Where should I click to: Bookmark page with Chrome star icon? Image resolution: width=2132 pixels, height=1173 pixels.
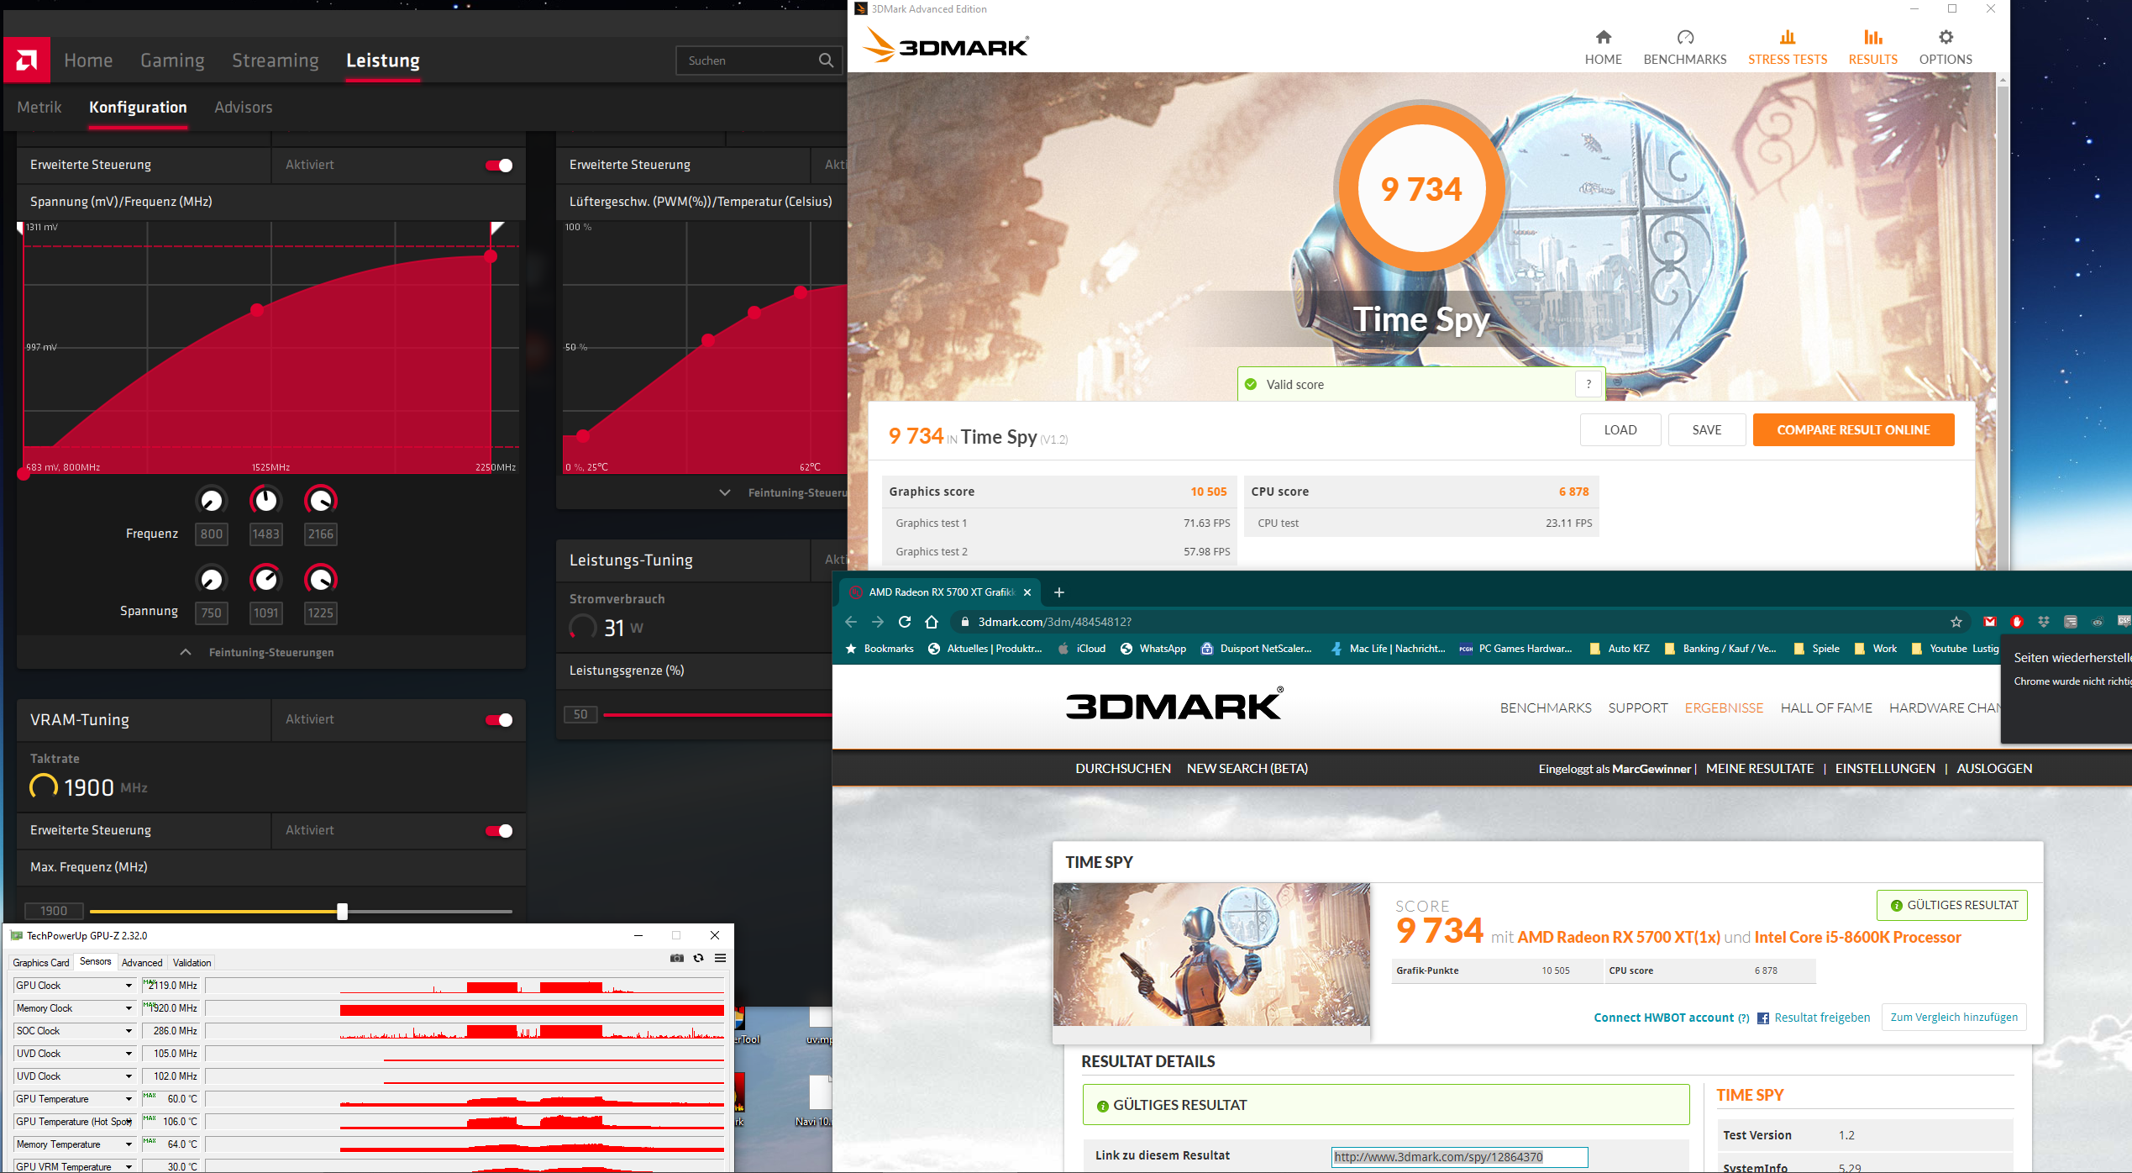pyautogui.click(x=1956, y=622)
